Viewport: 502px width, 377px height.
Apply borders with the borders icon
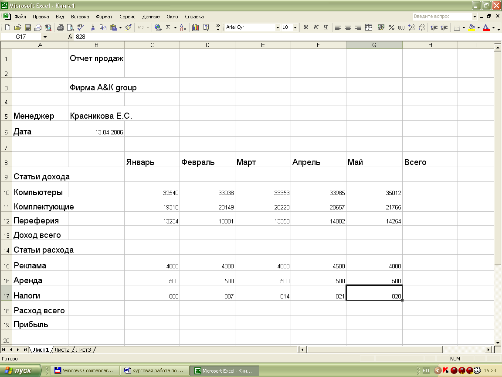click(x=457, y=27)
